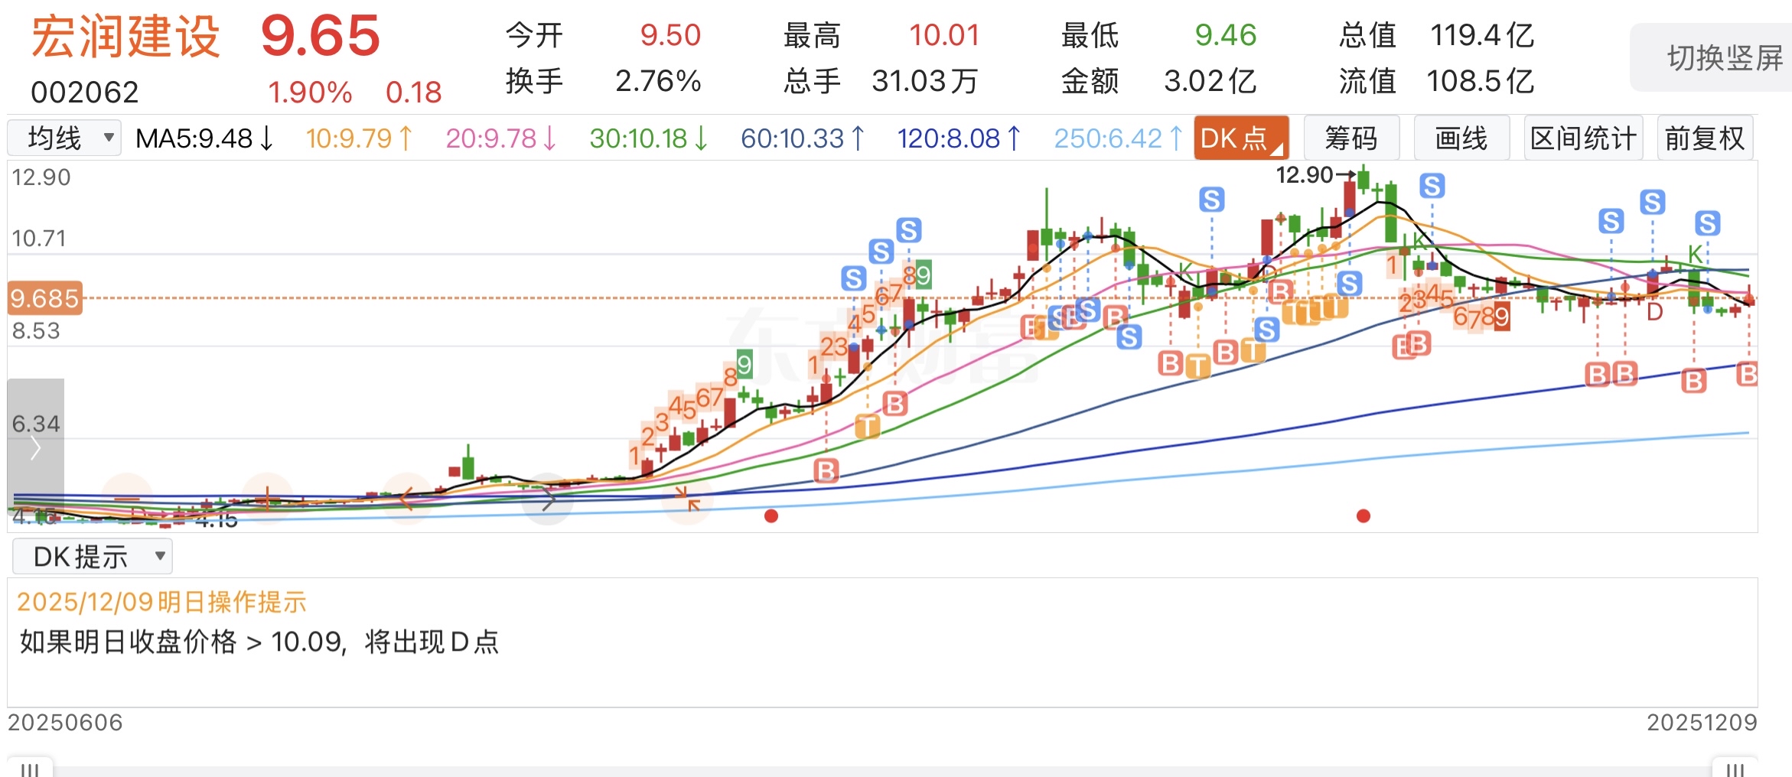Click the gray chevron expander on chart edge
The height and width of the screenshot is (777, 1792).
(x=35, y=448)
